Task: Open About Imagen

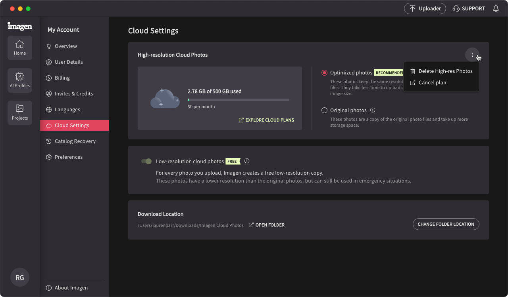Action: click(x=67, y=288)
